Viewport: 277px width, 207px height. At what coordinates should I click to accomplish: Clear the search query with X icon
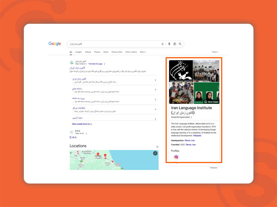[163, 44]
